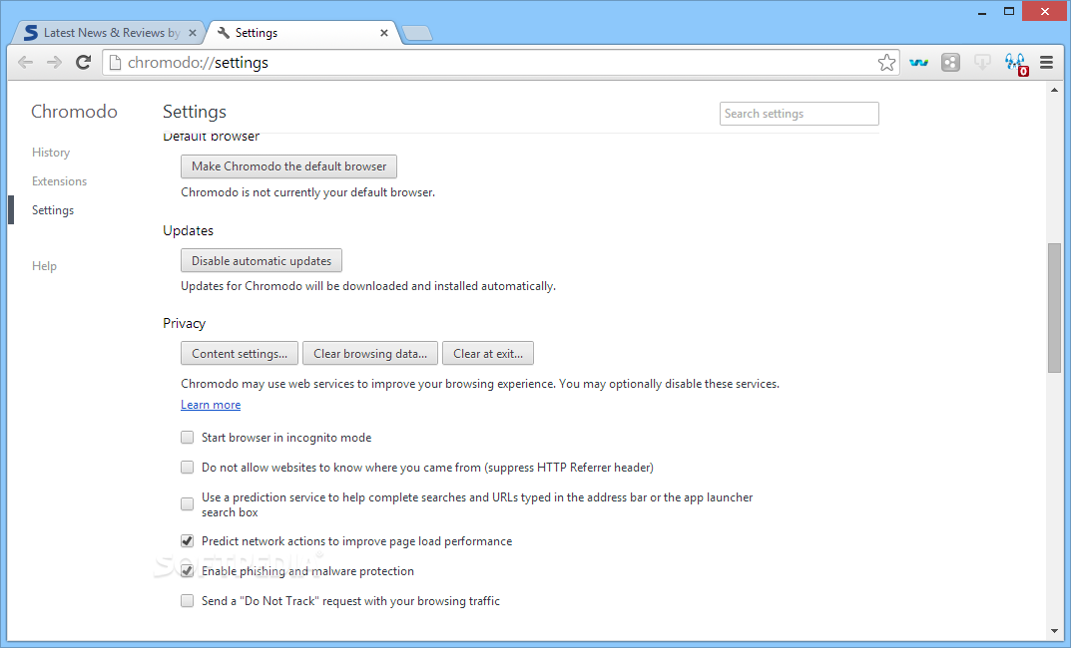Open History in the sidebar
This screenshot has width=1071, height=648.
[x=51, y=153]
